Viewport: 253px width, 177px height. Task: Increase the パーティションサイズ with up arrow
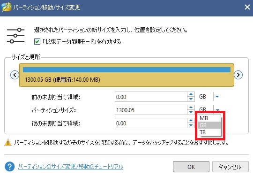point(191,108)
